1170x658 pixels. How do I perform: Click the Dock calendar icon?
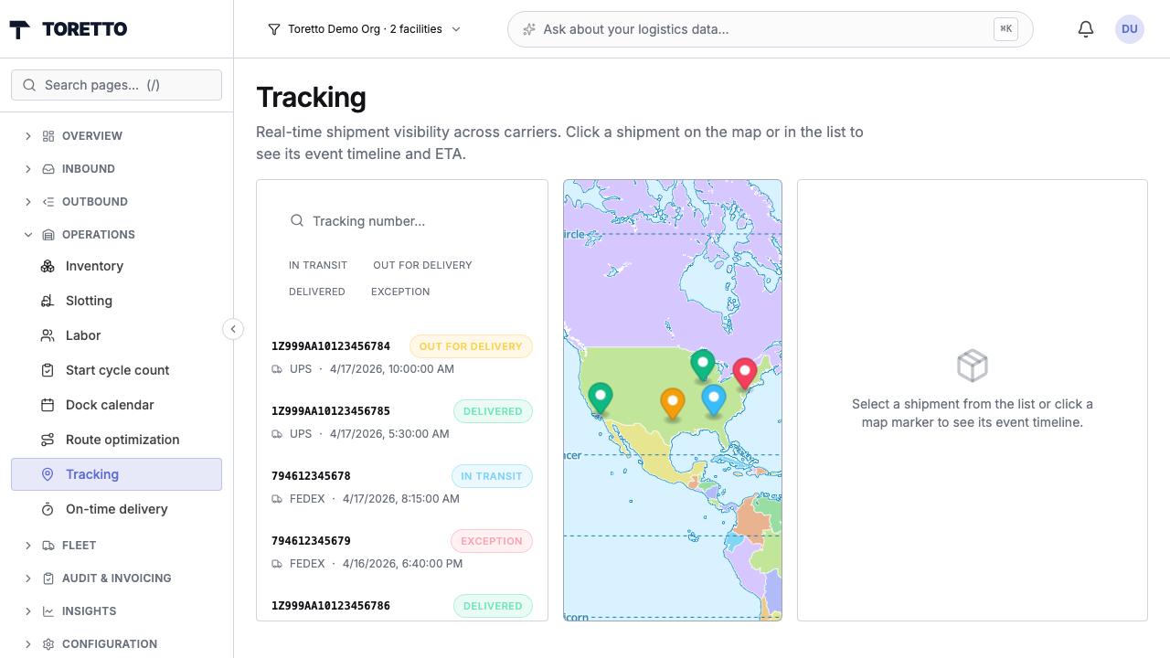tap(48, 405)
